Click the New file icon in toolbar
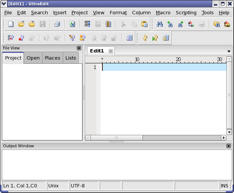This screenshot has height=193, width=234. 11,24
